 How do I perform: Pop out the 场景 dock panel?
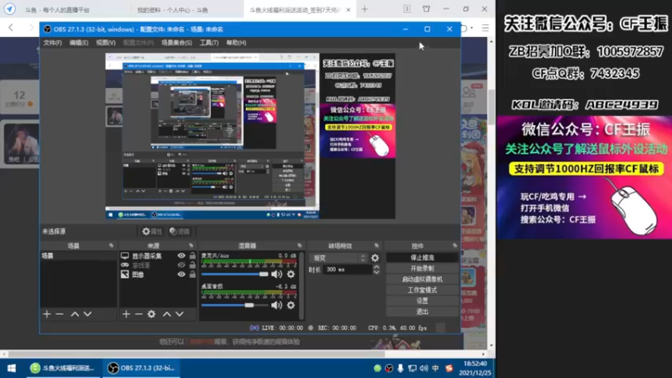(111, 245)
